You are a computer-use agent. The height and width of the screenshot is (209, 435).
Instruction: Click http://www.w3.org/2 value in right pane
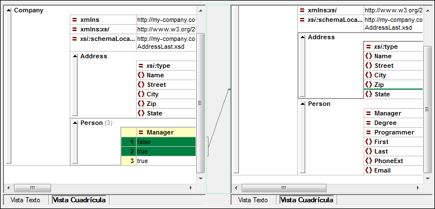tap(393, 10)
